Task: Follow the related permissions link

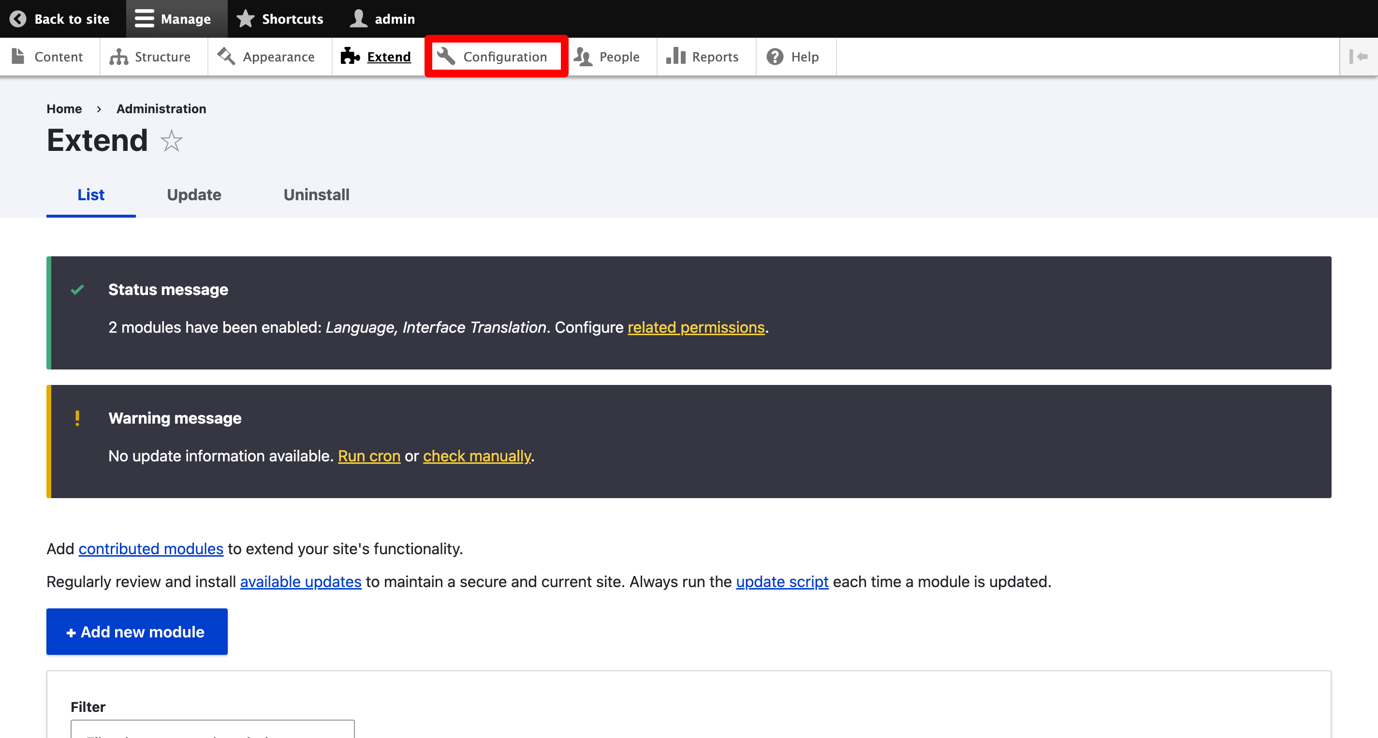Action: (x=695, y=327)
